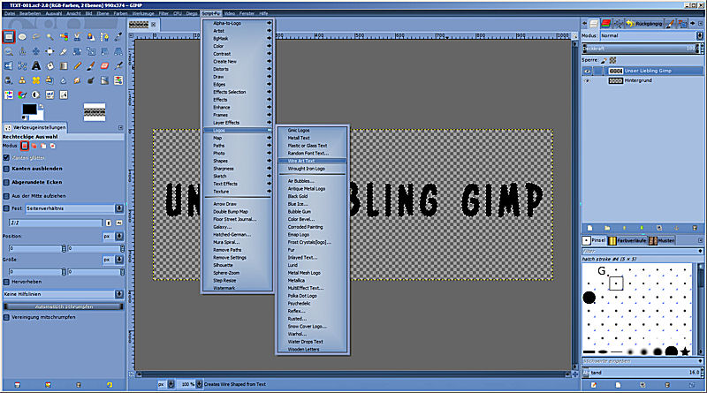
Task: Toggle the 'Fest' checkbox
Action: pyautogui.click(x=6, y=208)
